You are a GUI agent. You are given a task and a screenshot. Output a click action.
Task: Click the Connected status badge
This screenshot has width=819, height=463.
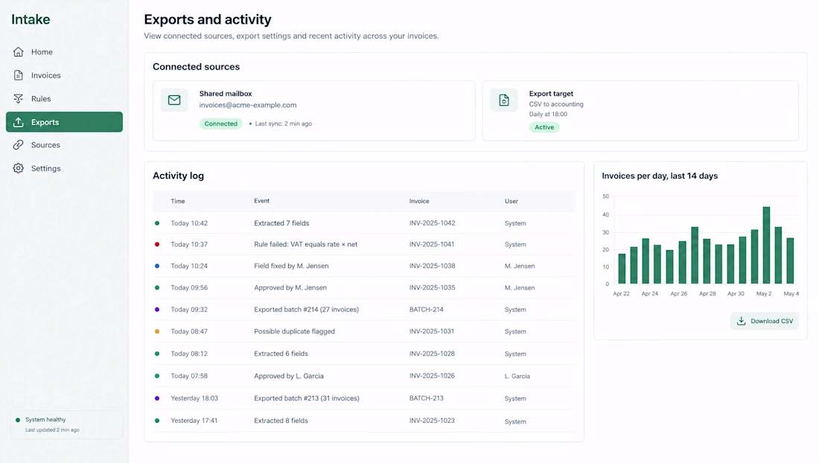(x=220, y=124)
